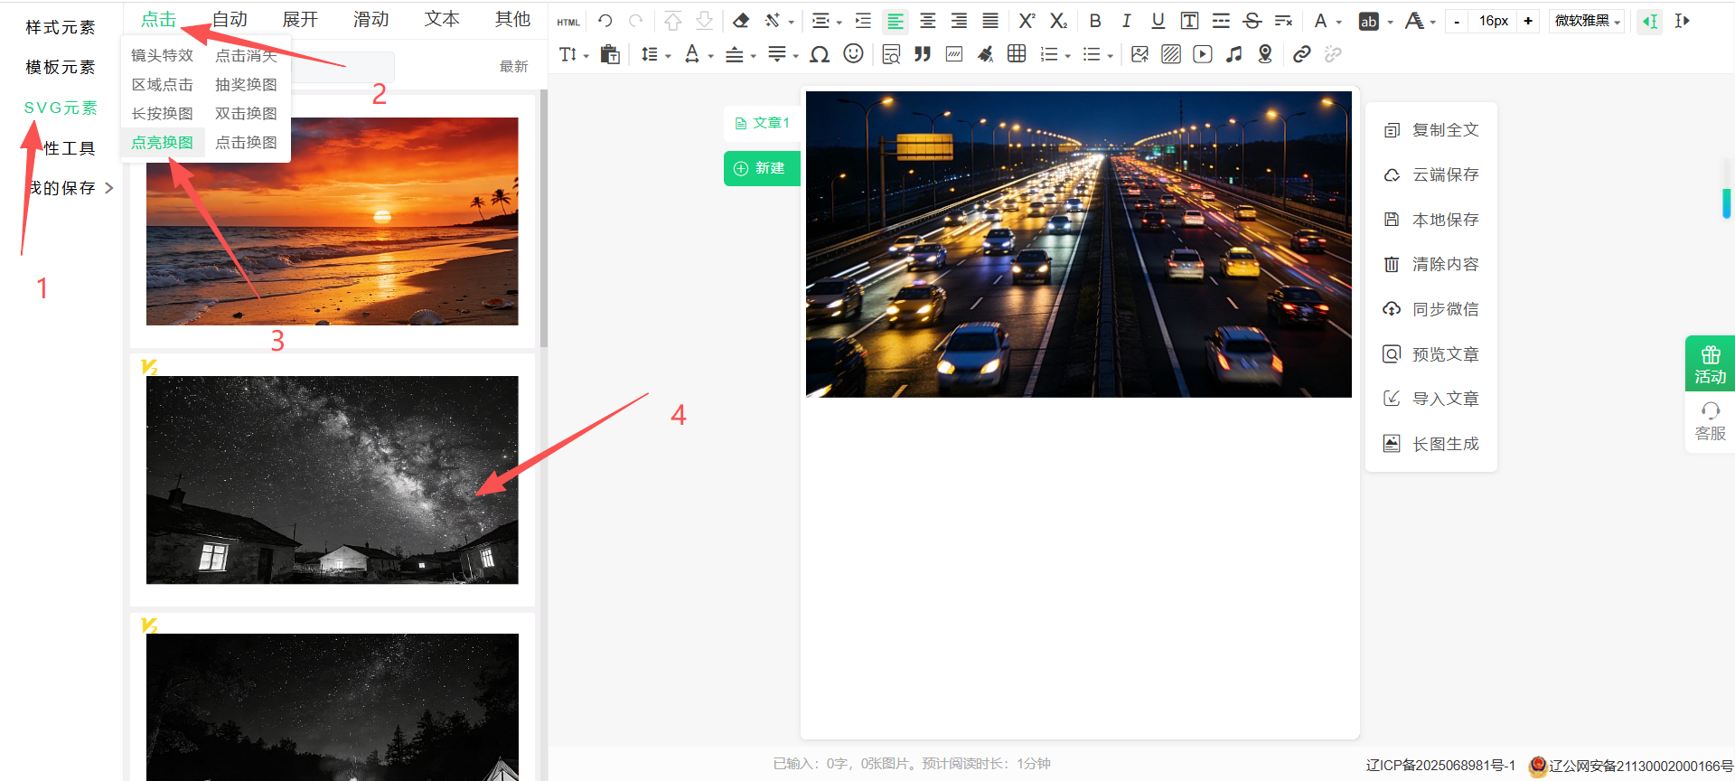Open the 微软雅黑 font family dropdown
Viewport: 1735px width, 781px height.
tap(1587, 21)
